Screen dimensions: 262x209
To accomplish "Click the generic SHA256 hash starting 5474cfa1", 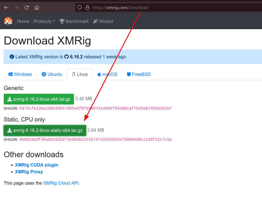I will [x=95, y=108].
